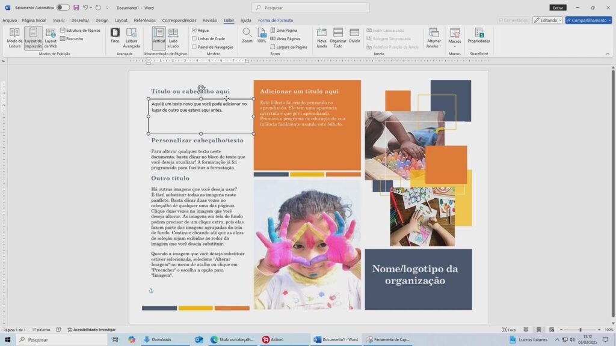
Task: Uncheck the Régua checkbox
Action: [194, 30]
